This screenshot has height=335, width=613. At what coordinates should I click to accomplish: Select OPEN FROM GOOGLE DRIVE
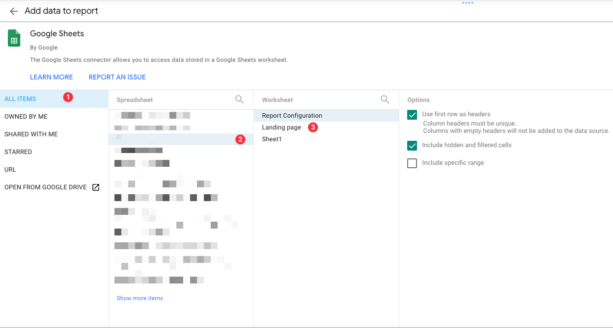click(54, 187)
